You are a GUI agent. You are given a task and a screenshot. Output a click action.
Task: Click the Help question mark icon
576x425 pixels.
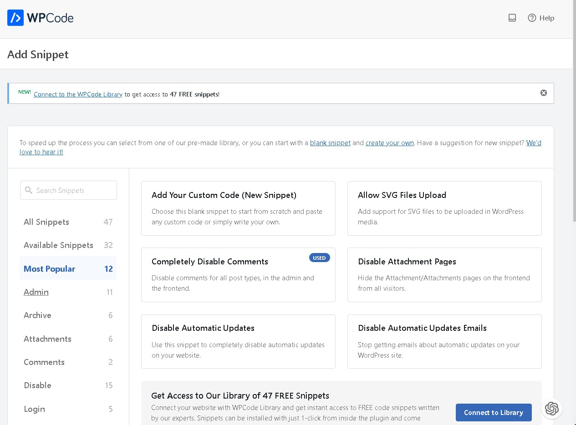(532, 18)
